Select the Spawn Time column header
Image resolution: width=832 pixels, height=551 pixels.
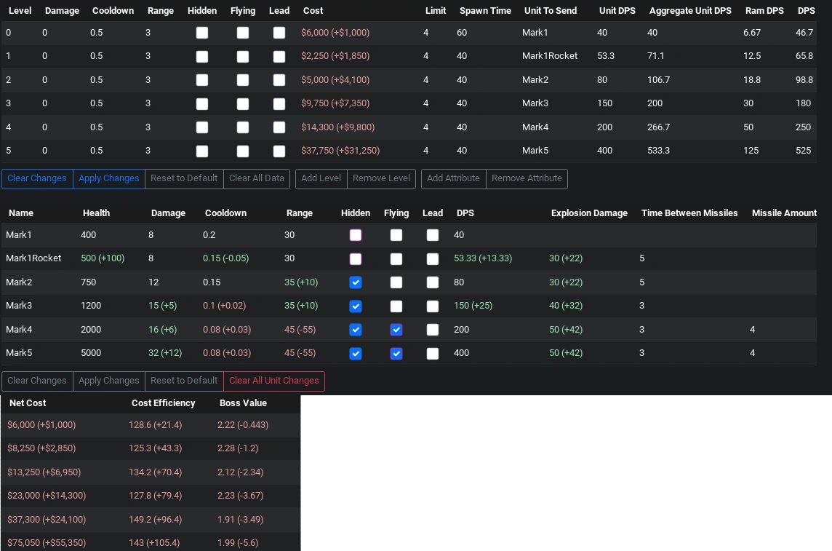485,11
